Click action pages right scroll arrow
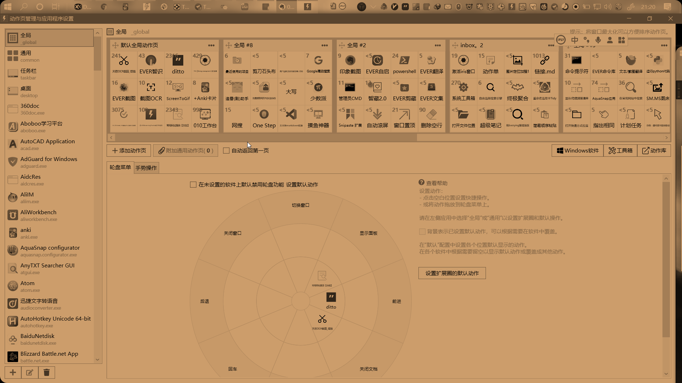Viewport: 682px width, 383px height. (x=666, y=138)
